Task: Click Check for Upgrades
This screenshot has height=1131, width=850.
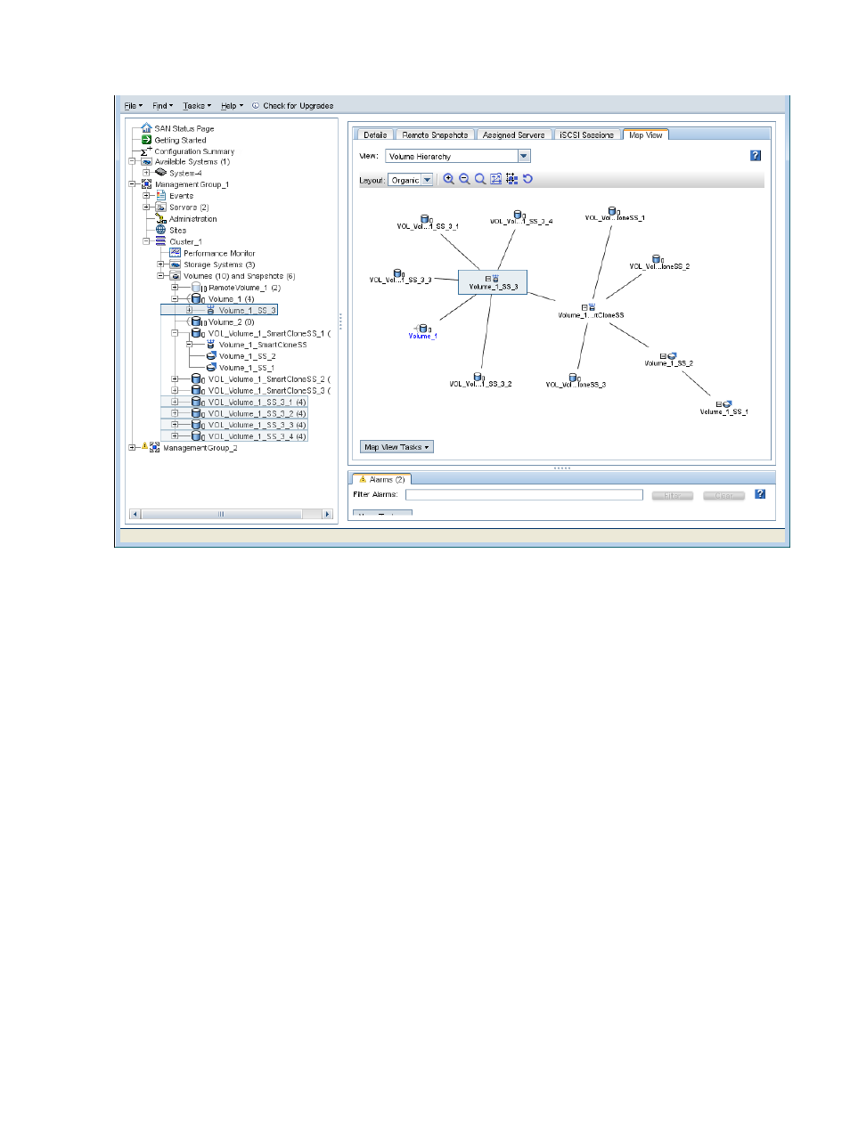Action: [x=292, y=106]
